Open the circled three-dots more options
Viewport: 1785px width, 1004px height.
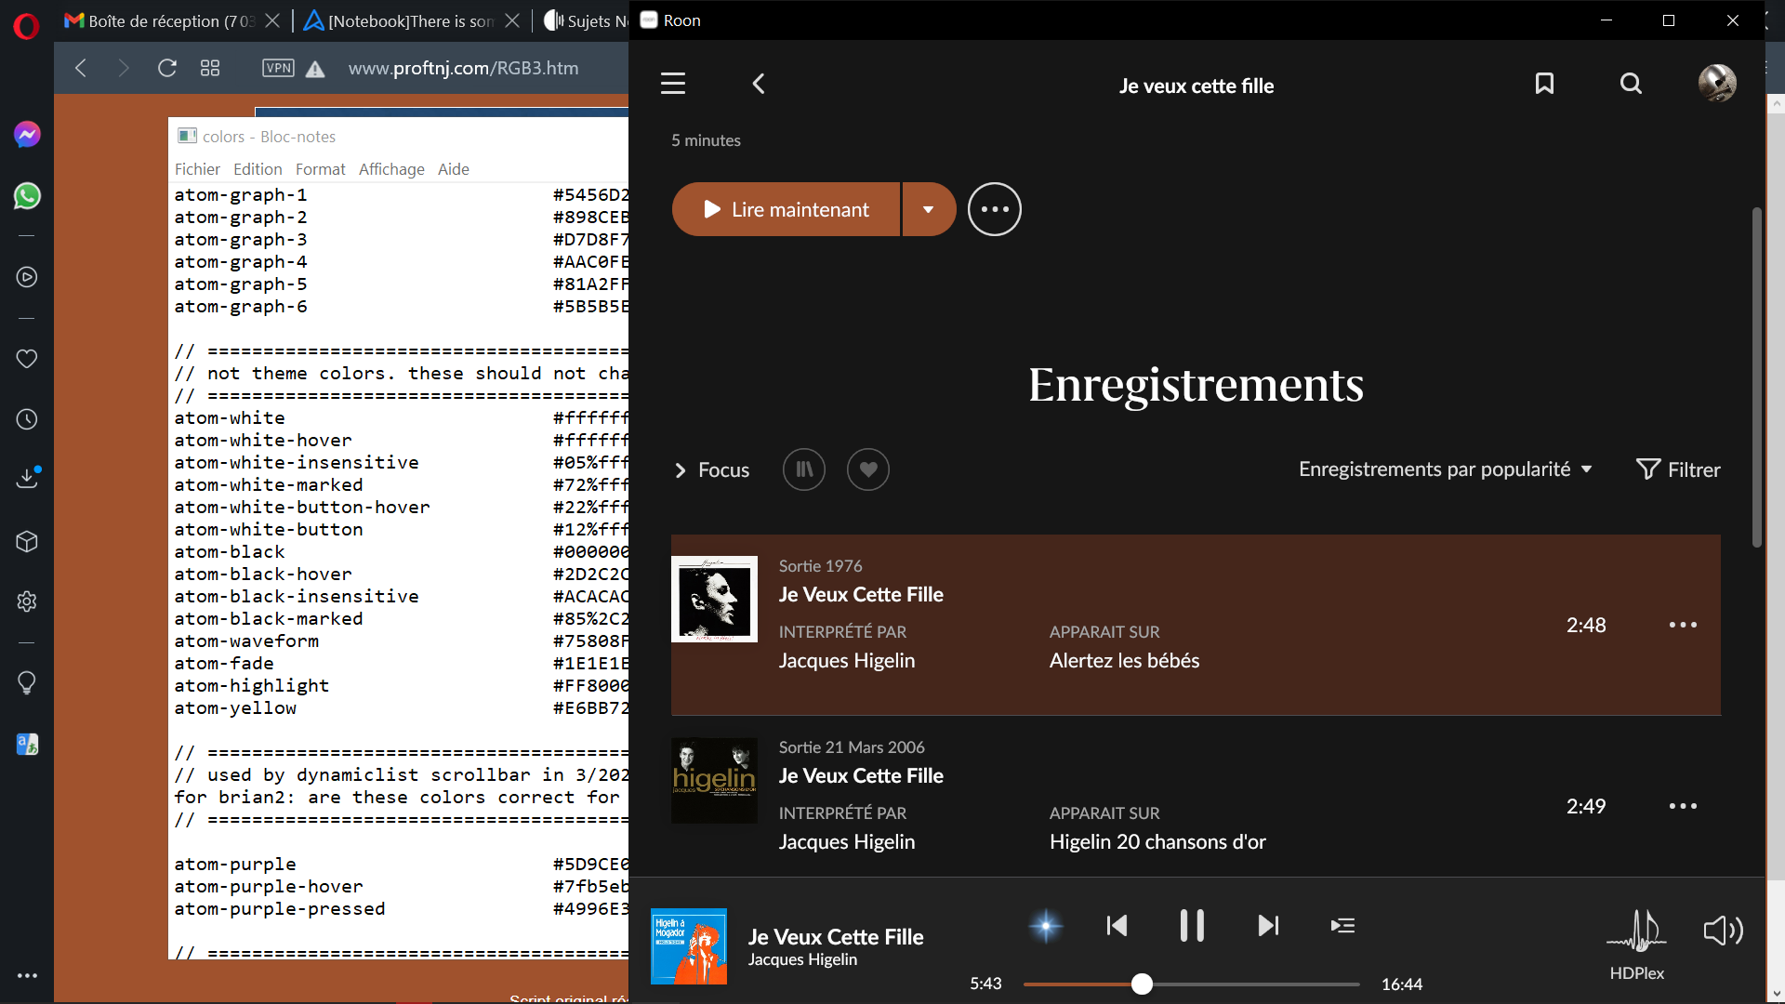coord(995,209)
